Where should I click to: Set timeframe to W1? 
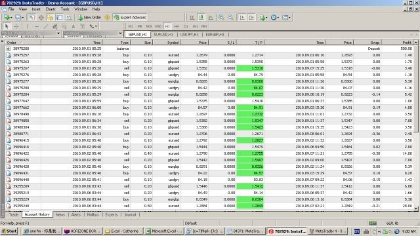pyautogui.click(x=195, y=26)
